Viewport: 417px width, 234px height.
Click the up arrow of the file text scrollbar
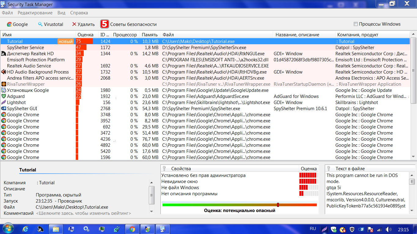point(412,175)
